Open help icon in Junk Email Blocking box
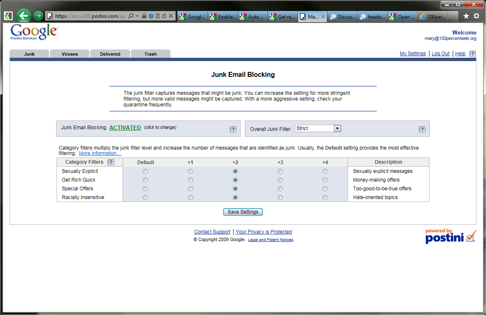 (x=233, y=130)
